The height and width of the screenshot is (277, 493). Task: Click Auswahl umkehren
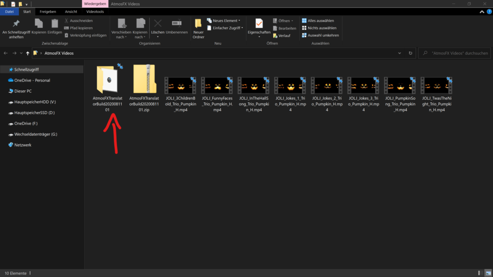(x=320, y=35)
